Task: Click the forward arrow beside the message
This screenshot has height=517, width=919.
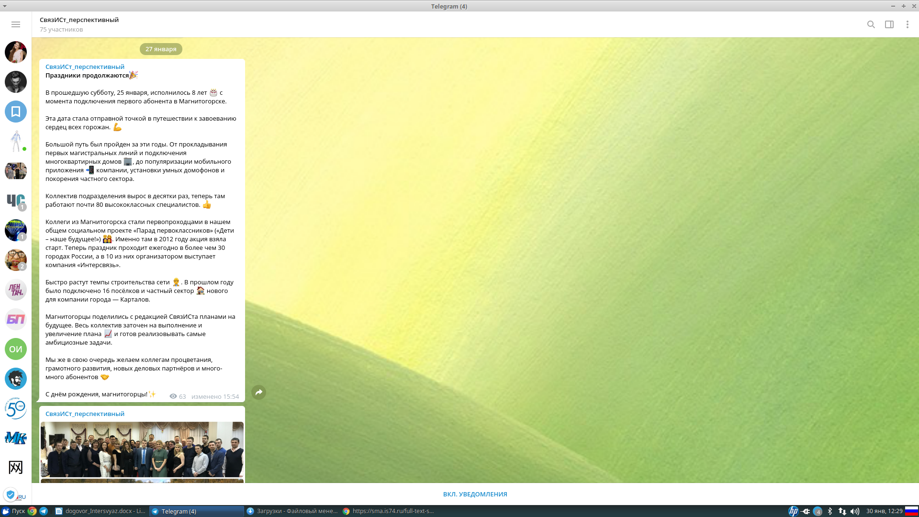Action: [x=258, y=393]
